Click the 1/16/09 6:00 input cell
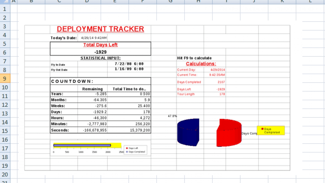The height and width of the screenshot is (183, 325). [x=129, y=69]
